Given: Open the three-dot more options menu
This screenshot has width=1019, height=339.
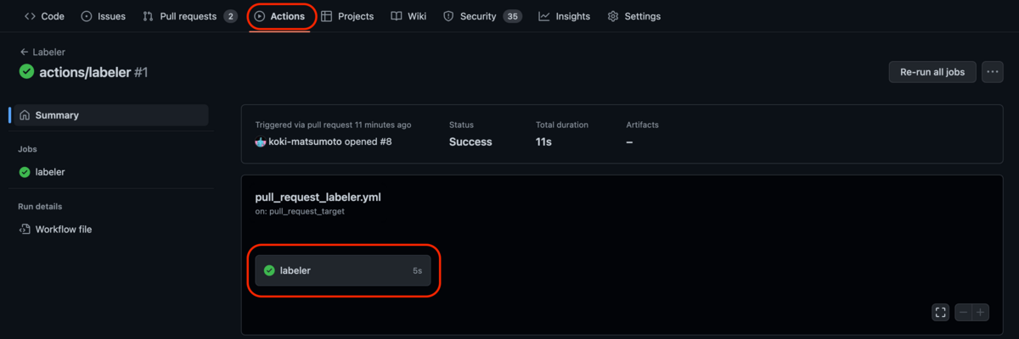Looking at the screenshot, I should 993,72.
